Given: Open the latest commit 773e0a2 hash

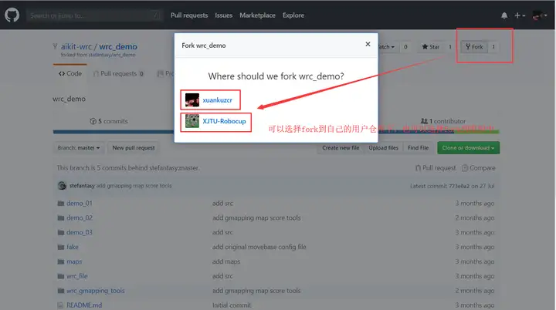Looking at the screenshot, I should [x=457, y=186].
